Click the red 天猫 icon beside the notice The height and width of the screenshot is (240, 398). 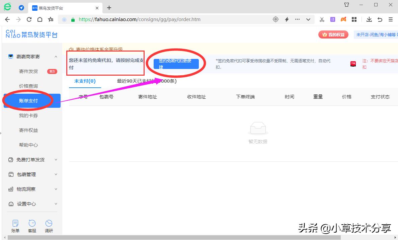(x=353, y=64)
